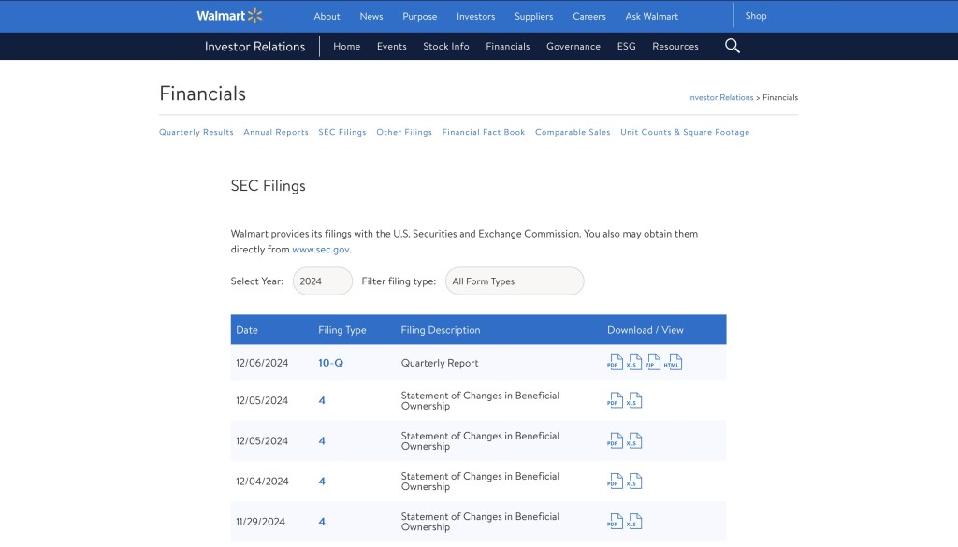Select the Annual Reports tab
Image resolution: width=958 pixels, height=547 pixels.
276,133
